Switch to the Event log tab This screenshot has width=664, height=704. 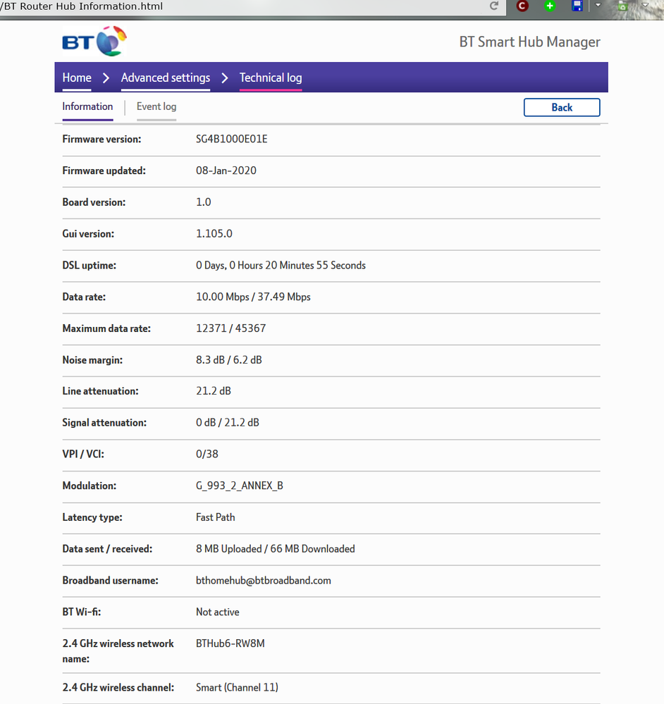coord(156,107)
